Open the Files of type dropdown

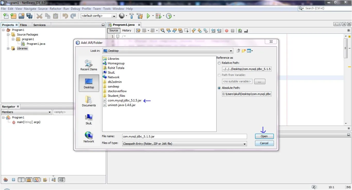point(184,144)
